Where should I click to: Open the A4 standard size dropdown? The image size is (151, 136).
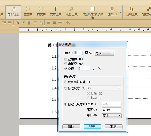click(104, 88)
